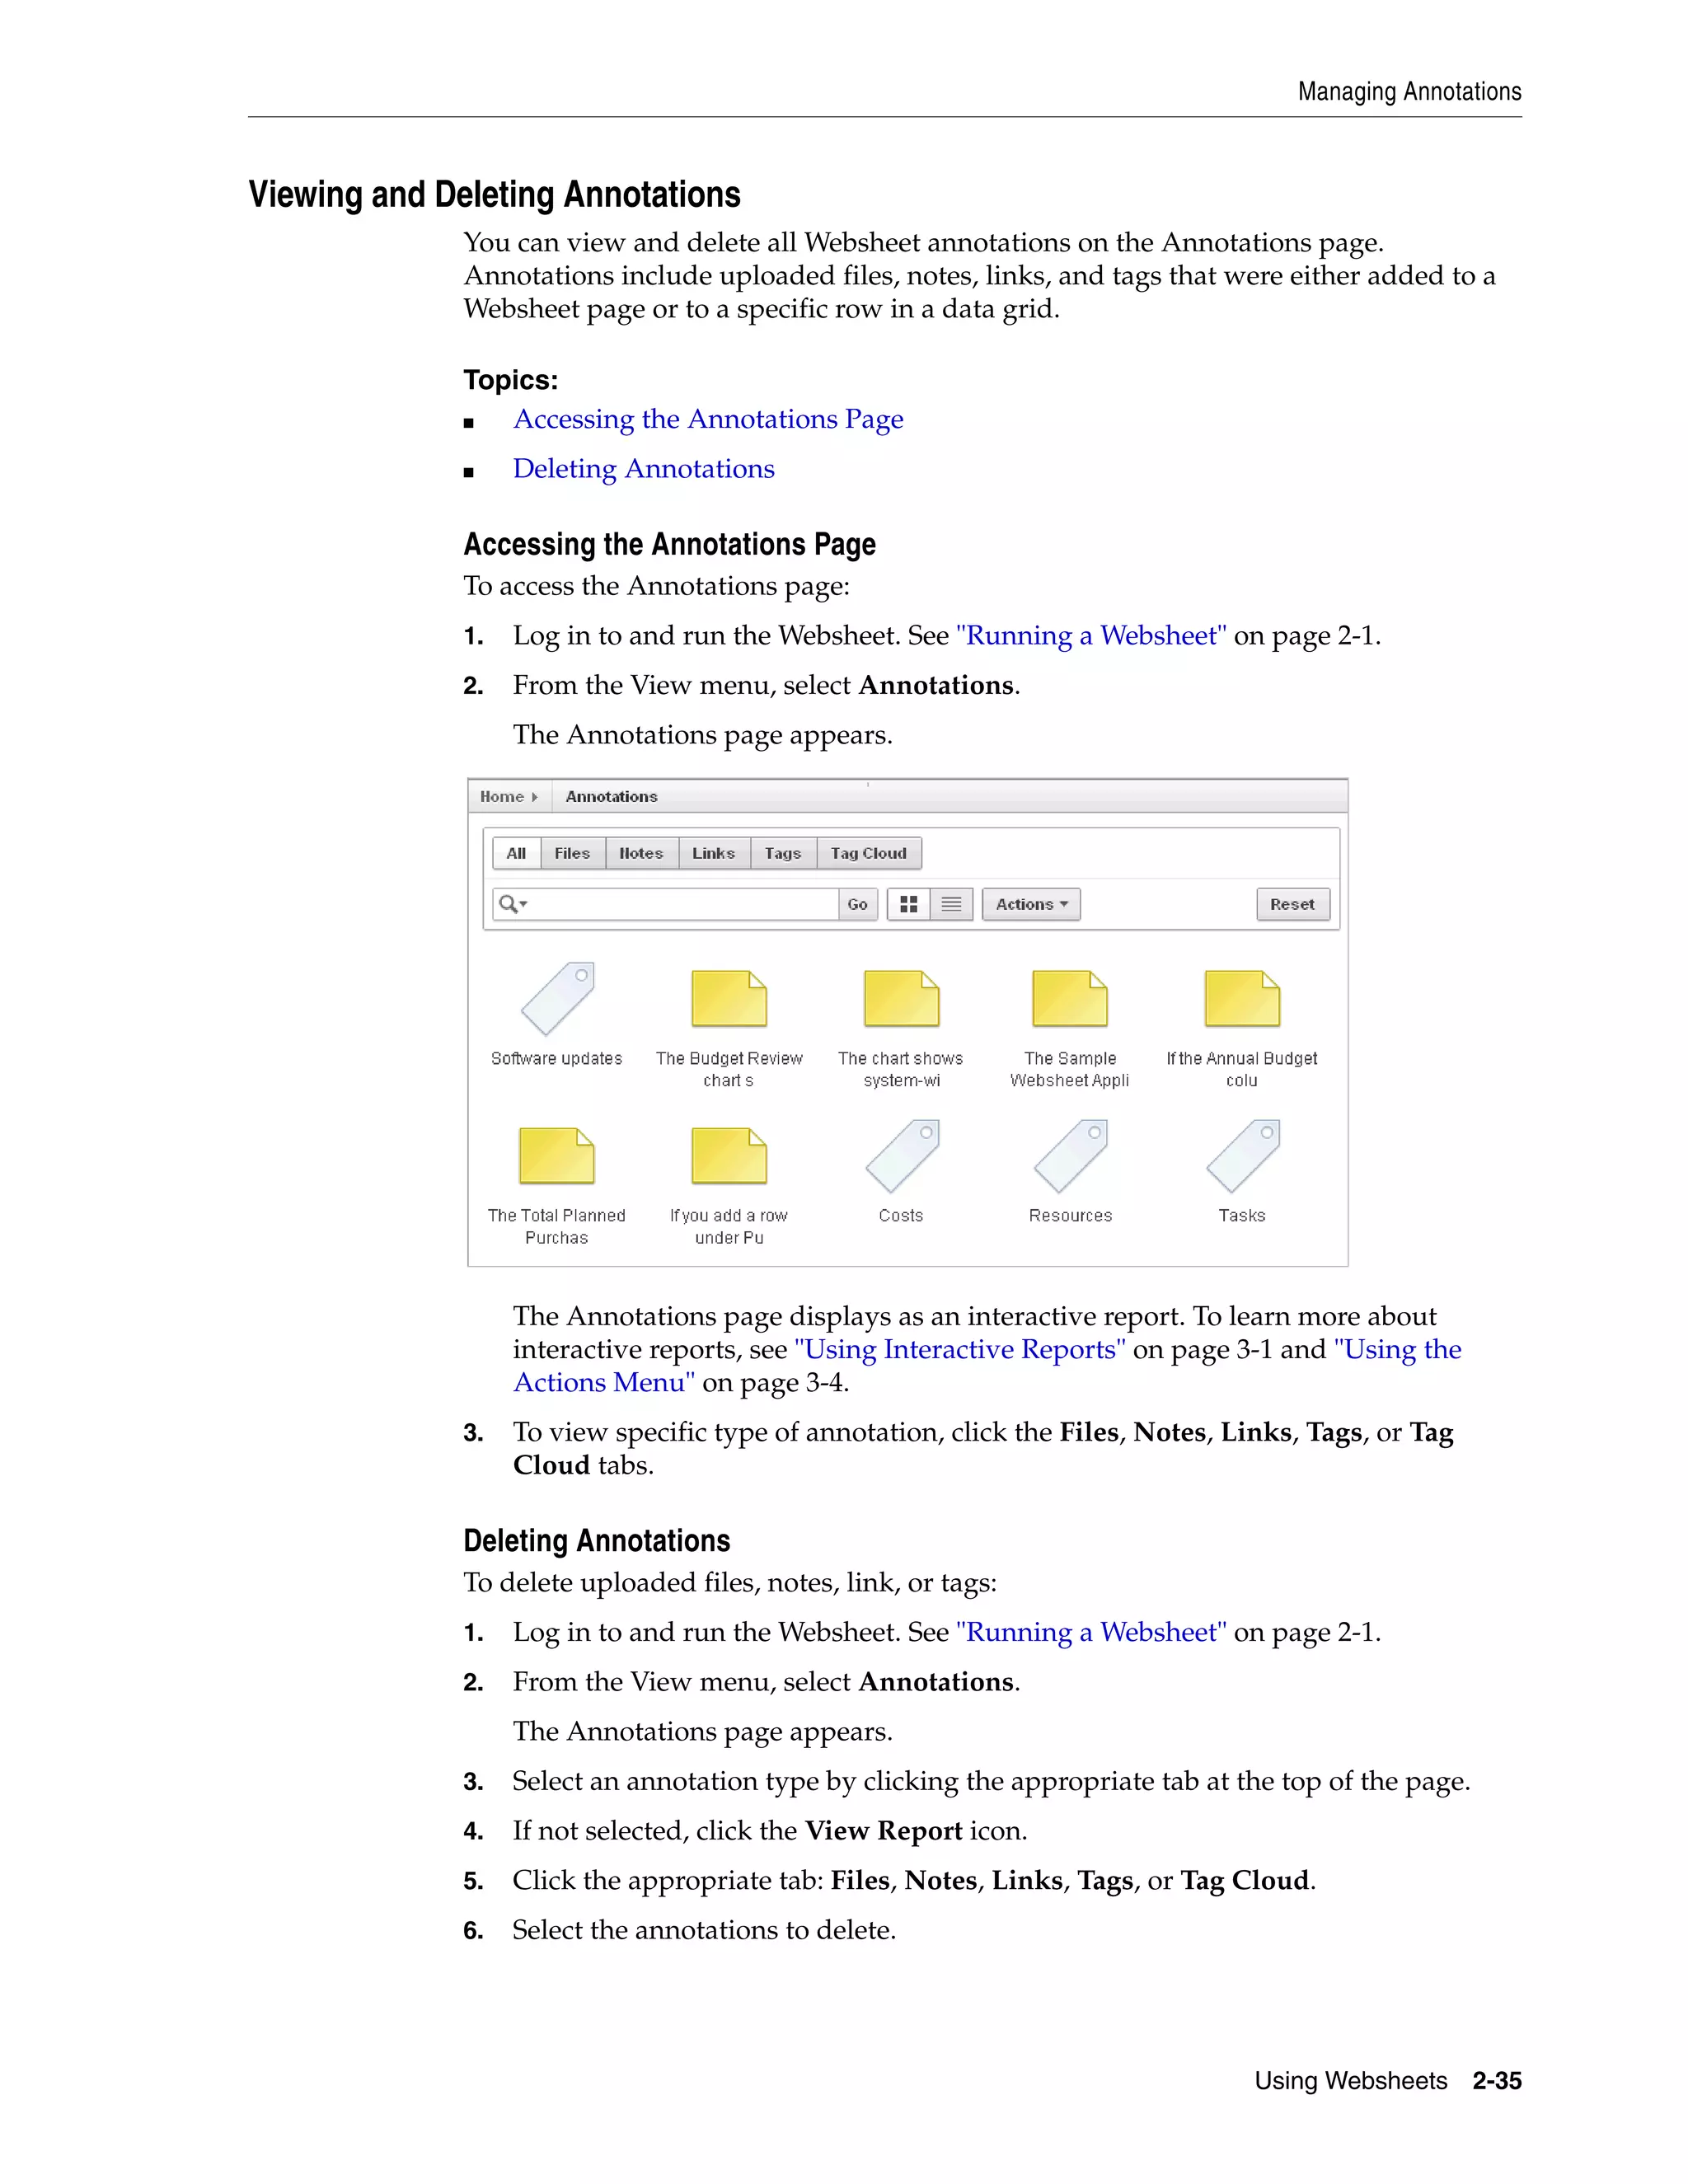Screen dimensions: 1688x2184
Task: Select the All tab
Action: [516, 853]
